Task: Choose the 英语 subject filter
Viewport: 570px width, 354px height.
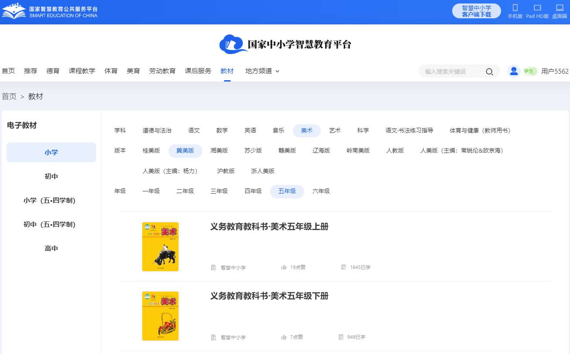Action: (251, 130)
